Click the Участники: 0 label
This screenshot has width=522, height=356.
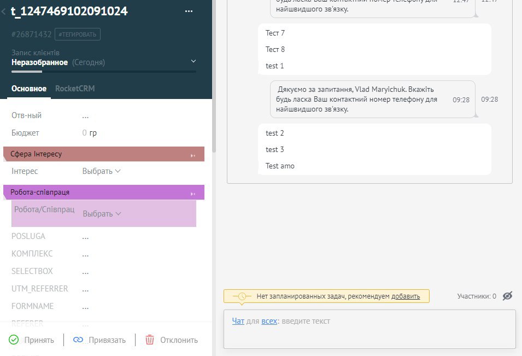coord(477,296)
